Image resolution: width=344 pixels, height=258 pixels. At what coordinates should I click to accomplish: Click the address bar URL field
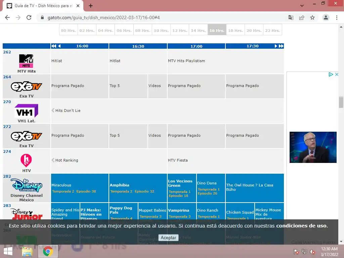[x=162, y=17]
